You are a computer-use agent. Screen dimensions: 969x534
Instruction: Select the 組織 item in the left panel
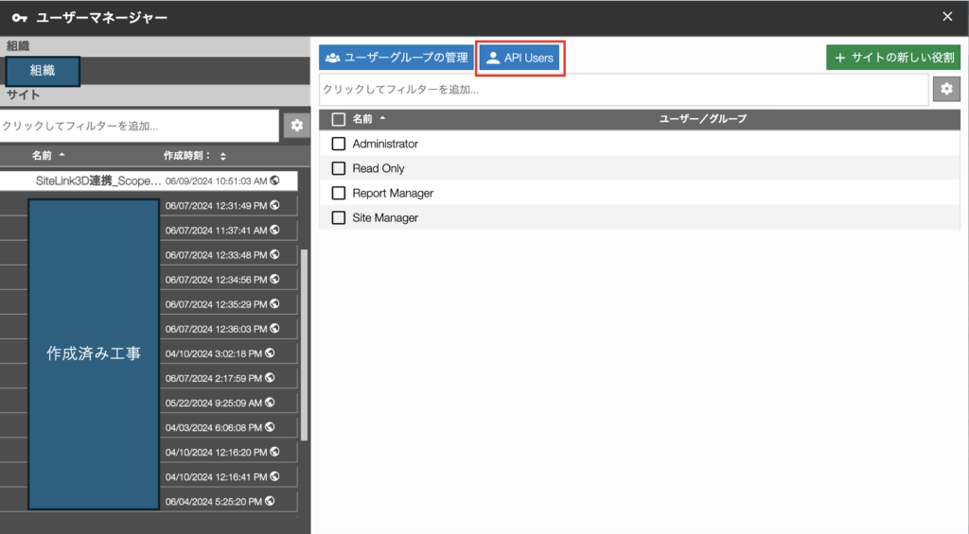[x=43, y=71]
